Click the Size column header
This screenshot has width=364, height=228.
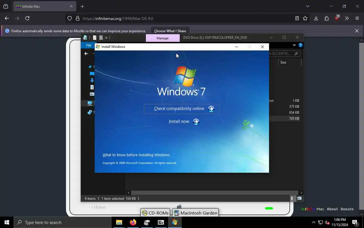(283, 62)
